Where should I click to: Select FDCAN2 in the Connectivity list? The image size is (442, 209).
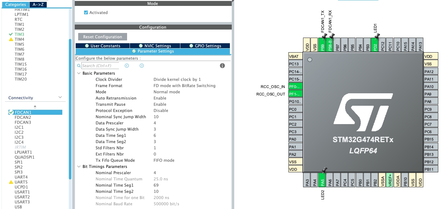point(23,117)
